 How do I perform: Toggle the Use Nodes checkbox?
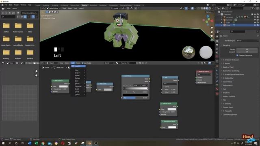pyautogui.click(x=82, y=63)
